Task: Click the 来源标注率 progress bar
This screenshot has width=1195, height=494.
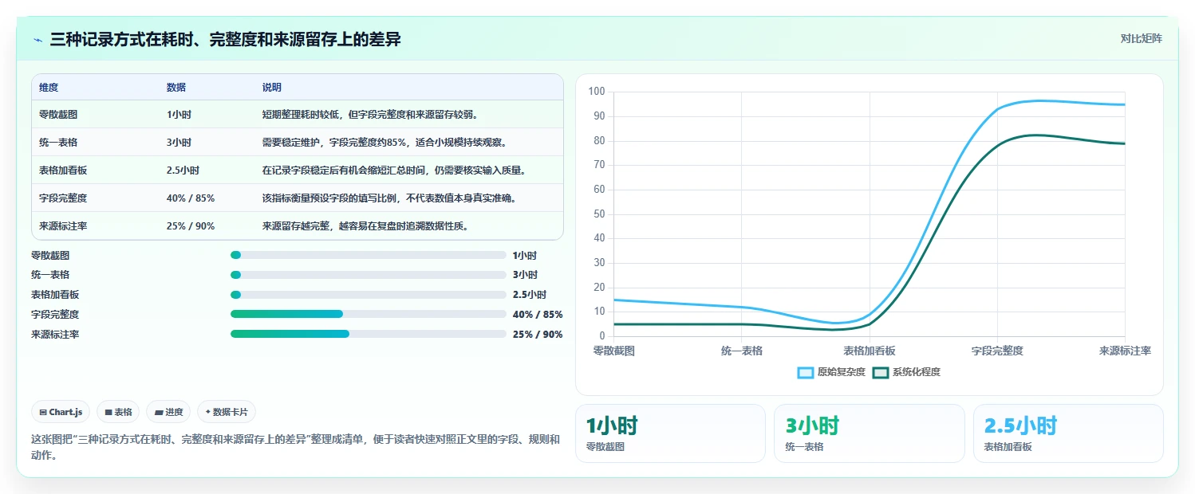Action: (x=369, y=334)
